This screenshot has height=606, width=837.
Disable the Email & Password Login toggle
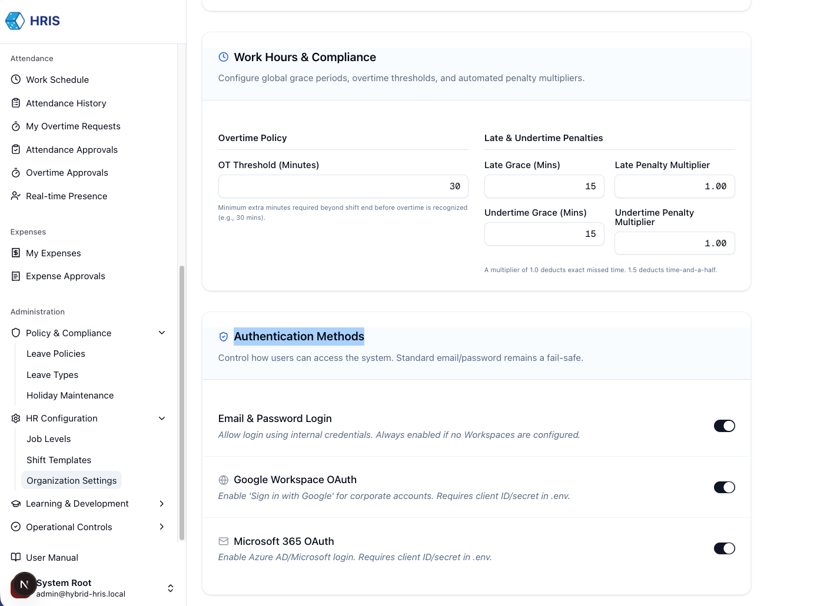click(724, 426)
